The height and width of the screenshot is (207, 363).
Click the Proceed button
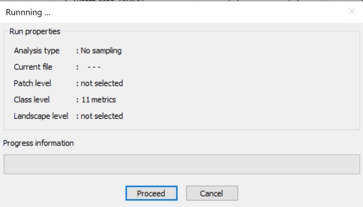click(151, 193)
